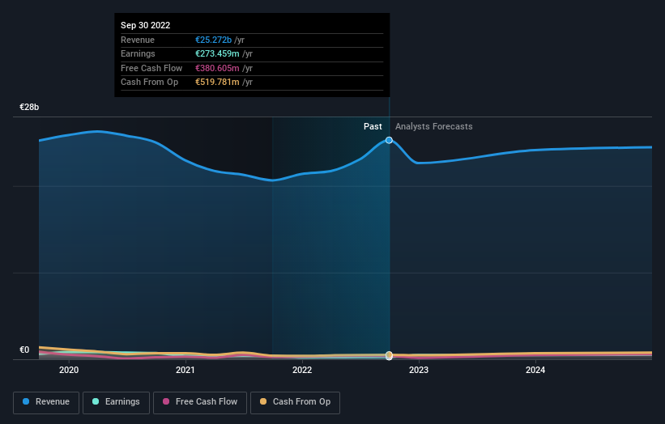
Task: Toggle the Free Cash Flow legend series
Action: (x=200, y=402)
